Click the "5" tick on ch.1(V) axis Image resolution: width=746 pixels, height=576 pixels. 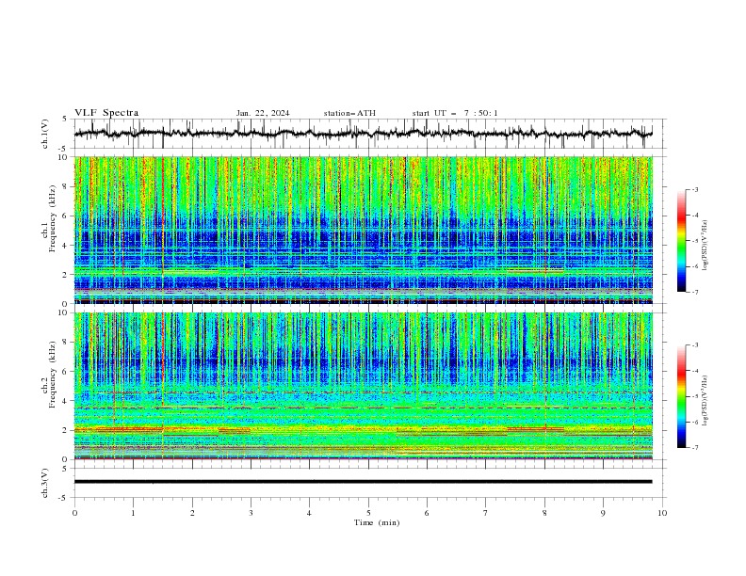[x=65, y=120]
